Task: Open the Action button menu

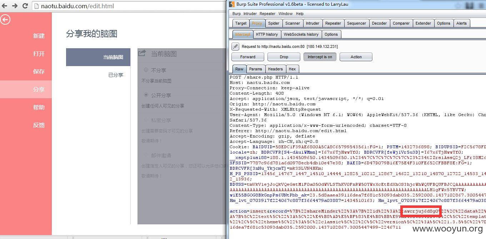Action: [356, 57]
